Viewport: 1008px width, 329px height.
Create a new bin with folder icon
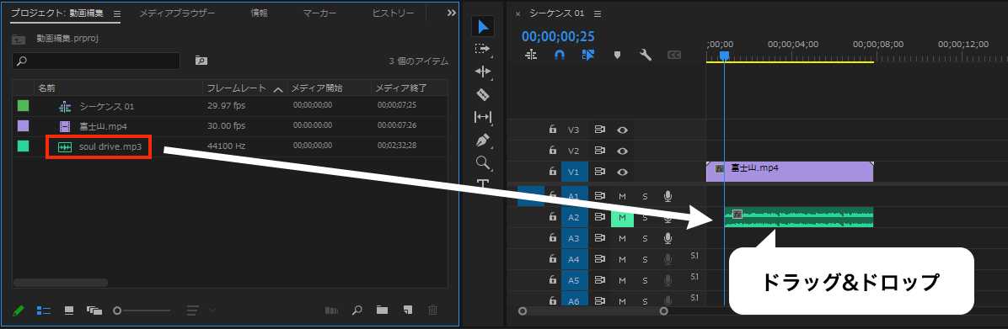click(x=383, y=310)
